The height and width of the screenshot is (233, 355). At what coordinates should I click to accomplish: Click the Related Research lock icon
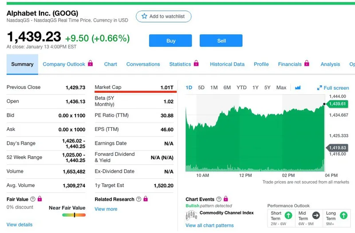146,199
